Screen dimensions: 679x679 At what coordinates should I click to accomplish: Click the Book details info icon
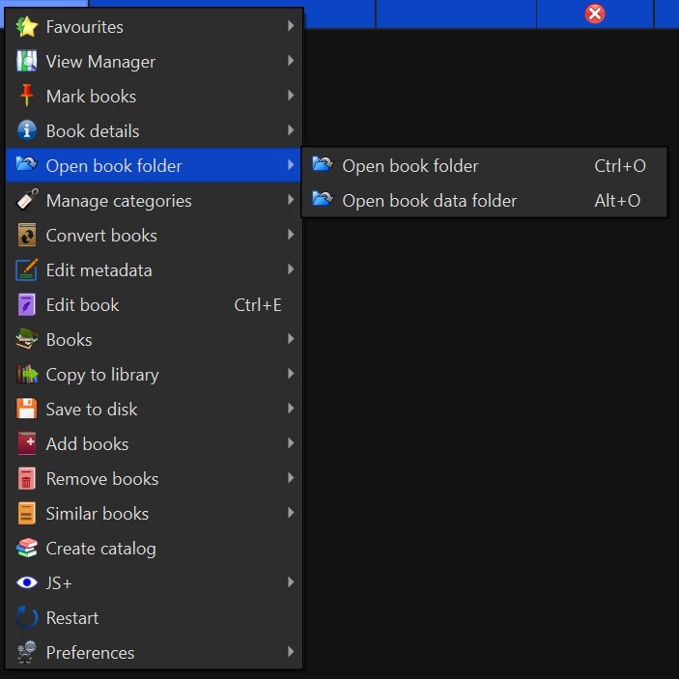point(27,131)
